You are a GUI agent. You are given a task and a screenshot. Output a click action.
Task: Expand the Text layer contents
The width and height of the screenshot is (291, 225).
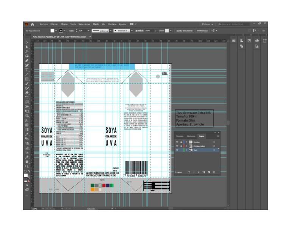tap(186, 150)
